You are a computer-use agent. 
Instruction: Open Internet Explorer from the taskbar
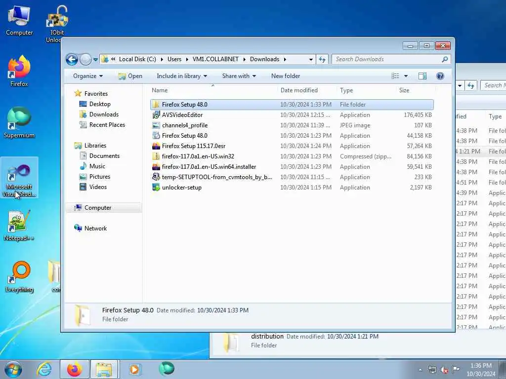point(44,369)
